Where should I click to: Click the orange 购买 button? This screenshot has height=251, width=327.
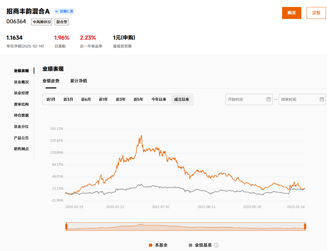(291, 13)
